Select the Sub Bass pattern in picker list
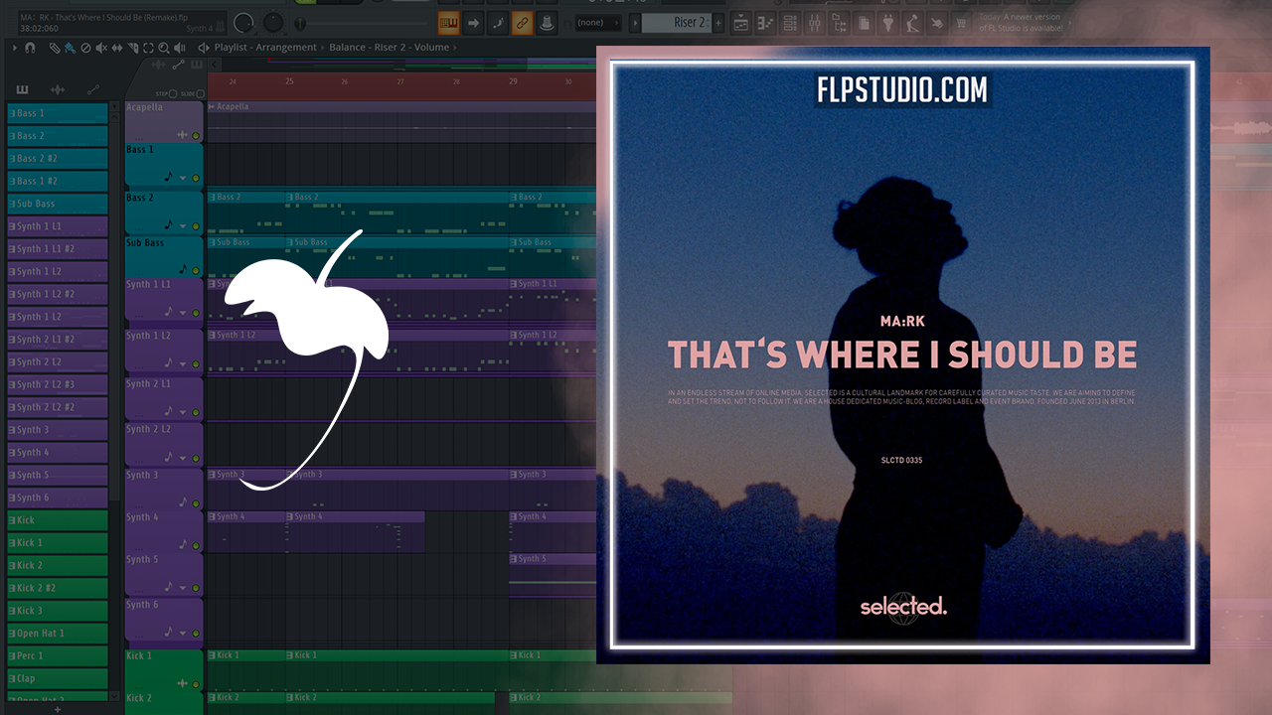The width and height of the screenshot is (1272, 715). tap(58, 204)
